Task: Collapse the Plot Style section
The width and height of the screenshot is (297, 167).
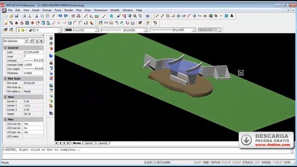Action: click(x=5, y=78)
